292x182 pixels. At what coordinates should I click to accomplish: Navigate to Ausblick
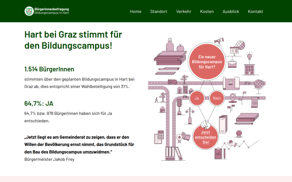click(231, 12)
